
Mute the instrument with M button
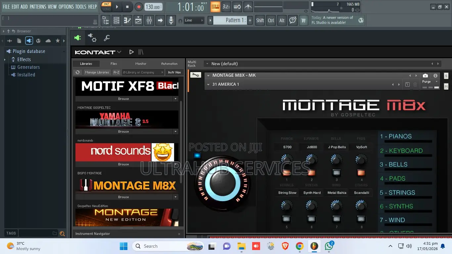pyautogui.click(x=446, y=87)
